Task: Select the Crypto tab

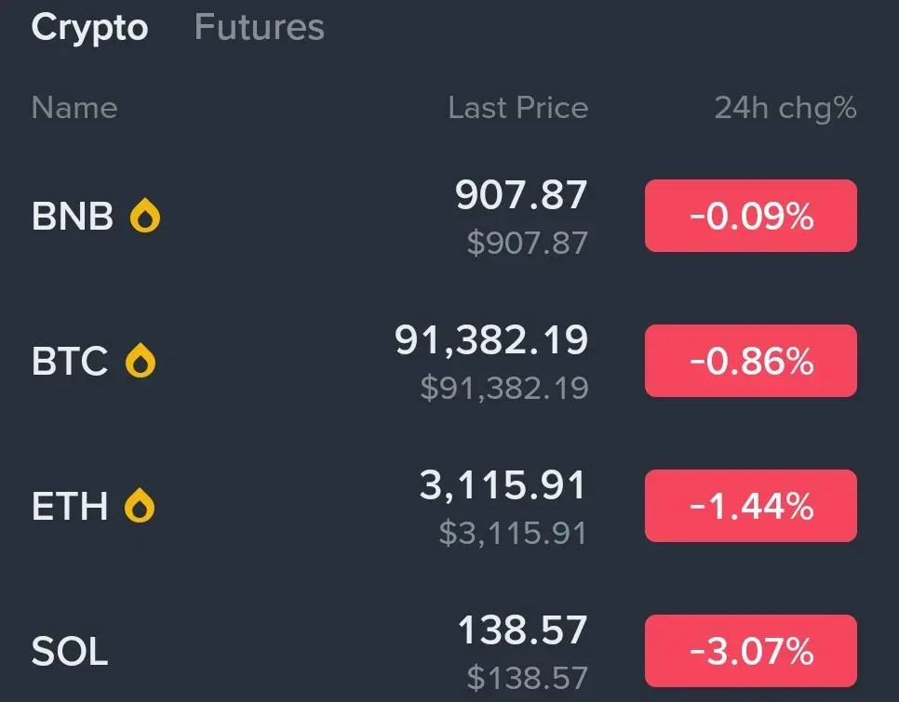Action: pos(89,28)
